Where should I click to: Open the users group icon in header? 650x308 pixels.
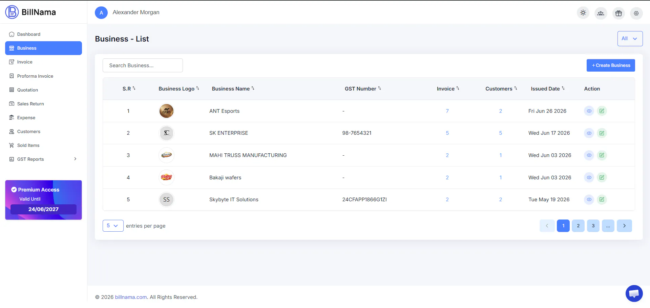[x=601, y=13]
